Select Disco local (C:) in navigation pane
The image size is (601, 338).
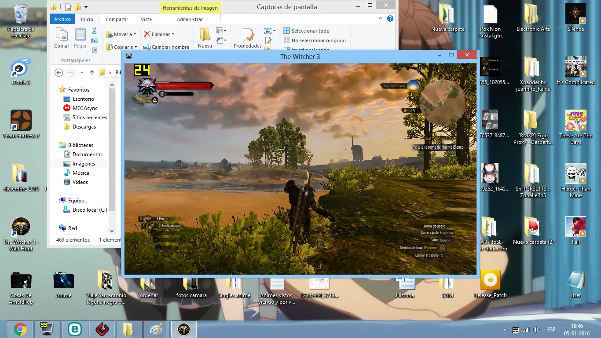pyautogui.click(x=86, y=210)
